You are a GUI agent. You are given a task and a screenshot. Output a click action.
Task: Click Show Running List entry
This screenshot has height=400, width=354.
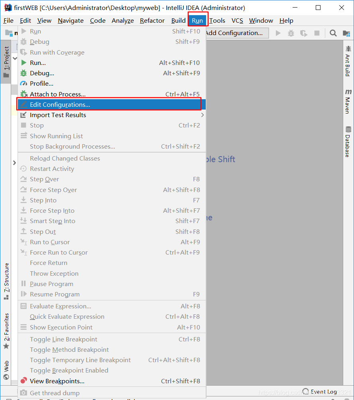click(x=112, y=136)
